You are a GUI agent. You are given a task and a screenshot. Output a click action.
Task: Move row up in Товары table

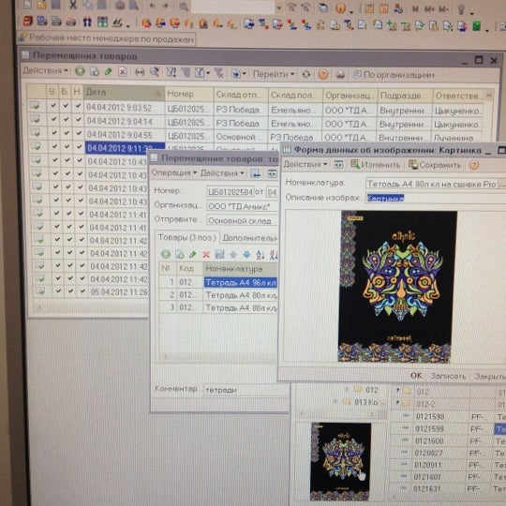[233, 255]
